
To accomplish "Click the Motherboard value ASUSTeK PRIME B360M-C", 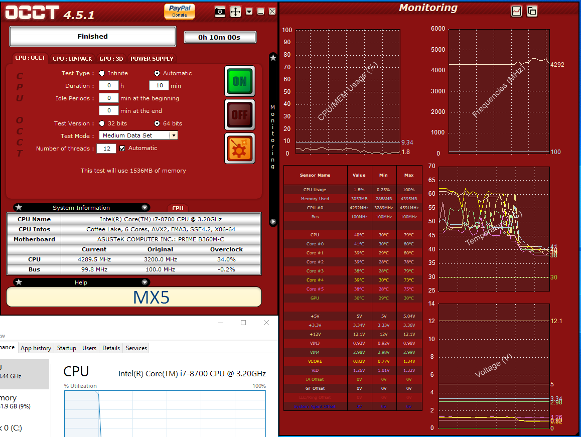I will 161,239.
